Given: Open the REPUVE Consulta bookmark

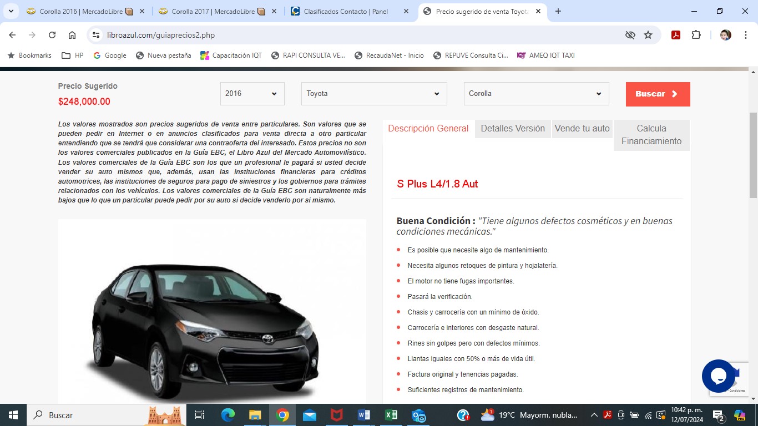Looking at the screenshot, I should click(471, 55).
